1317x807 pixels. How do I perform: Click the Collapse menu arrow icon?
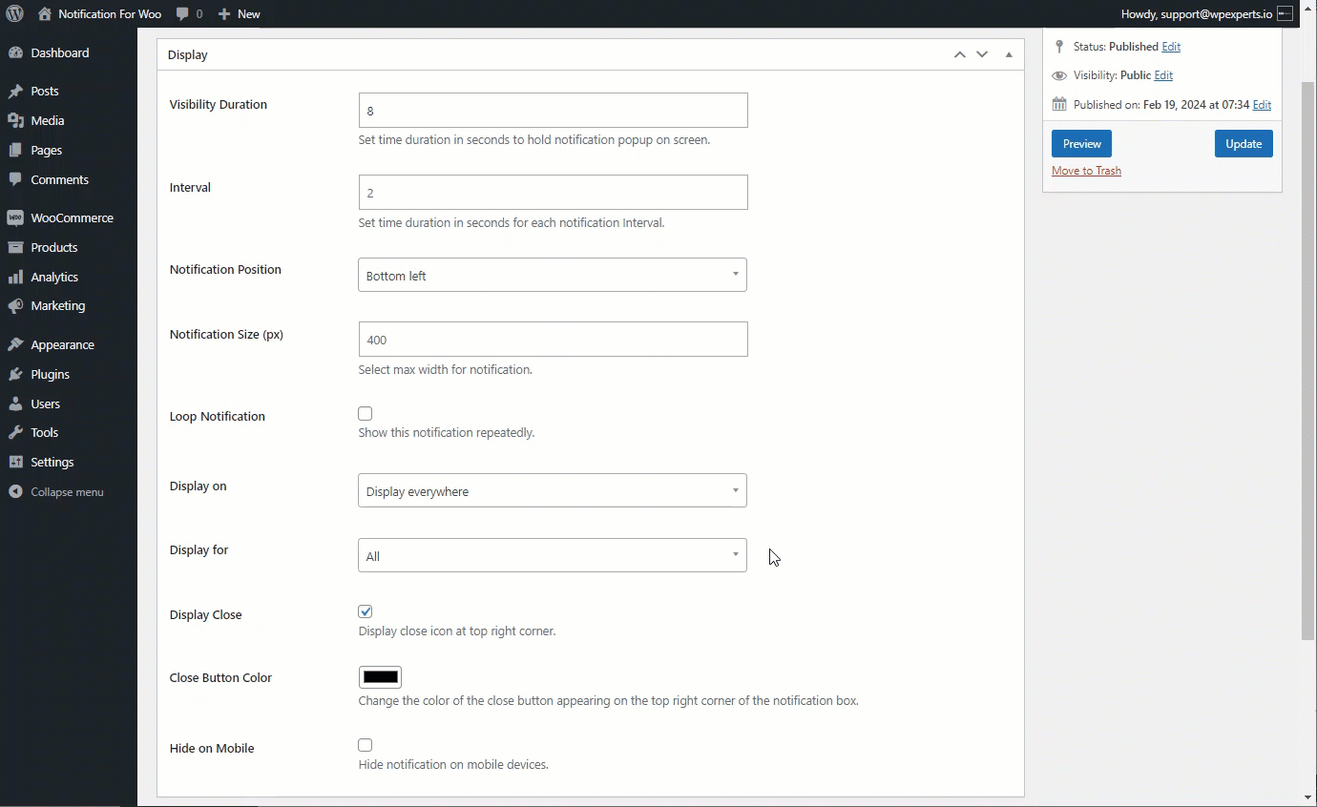pyautogui.click(x=15, y=492)
